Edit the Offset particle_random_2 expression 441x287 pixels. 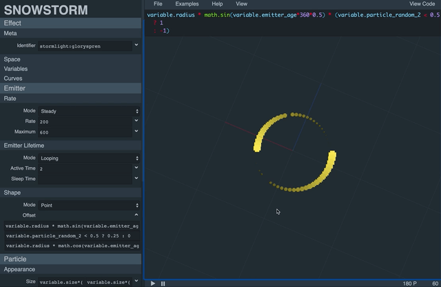point(72,236)
